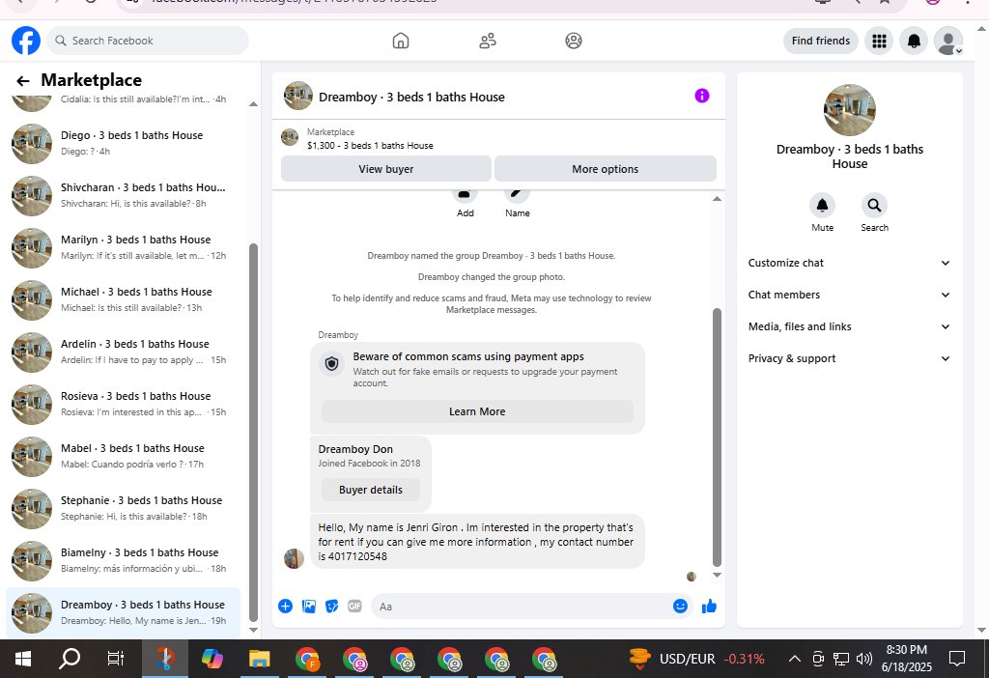Click the conversation list scrollbar
The height and width of the screenshot is (678, 989).
pos(254,432)
